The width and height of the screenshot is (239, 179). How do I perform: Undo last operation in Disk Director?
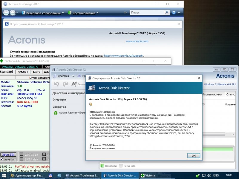click(56, 84)
